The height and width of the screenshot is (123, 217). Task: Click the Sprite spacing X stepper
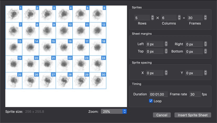pos(166,73)
